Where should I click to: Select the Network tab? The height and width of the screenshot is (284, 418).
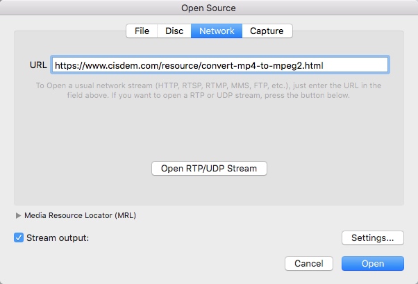(x=217, y=31)
